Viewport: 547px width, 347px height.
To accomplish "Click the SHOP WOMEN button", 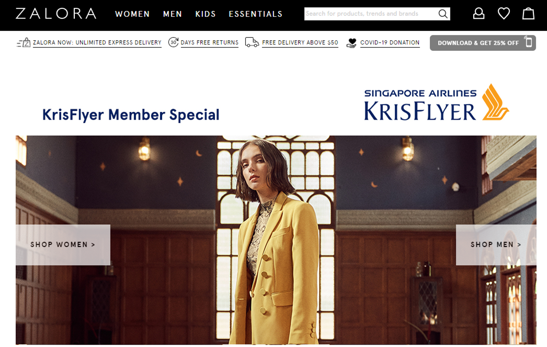I will click(63, 245).
